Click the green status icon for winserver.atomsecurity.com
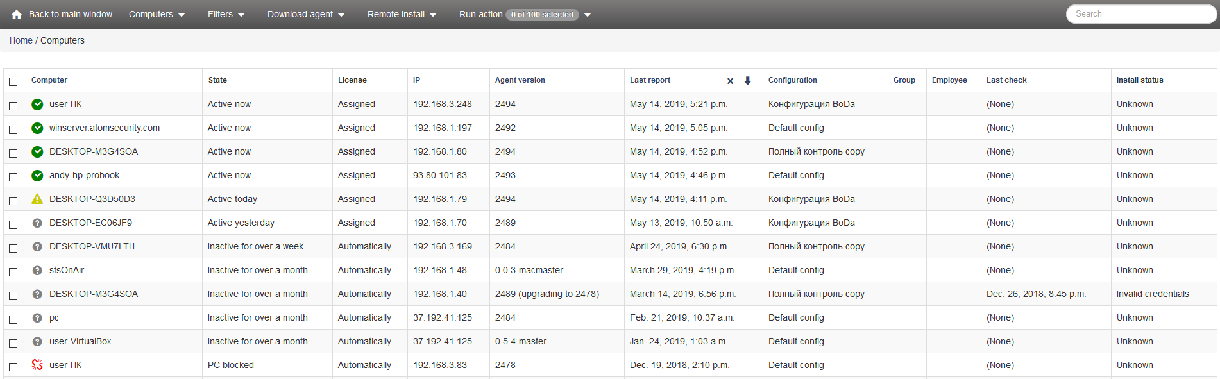Screen dimensions: 1220x379 pyautogui.click(x=37, y=128)
